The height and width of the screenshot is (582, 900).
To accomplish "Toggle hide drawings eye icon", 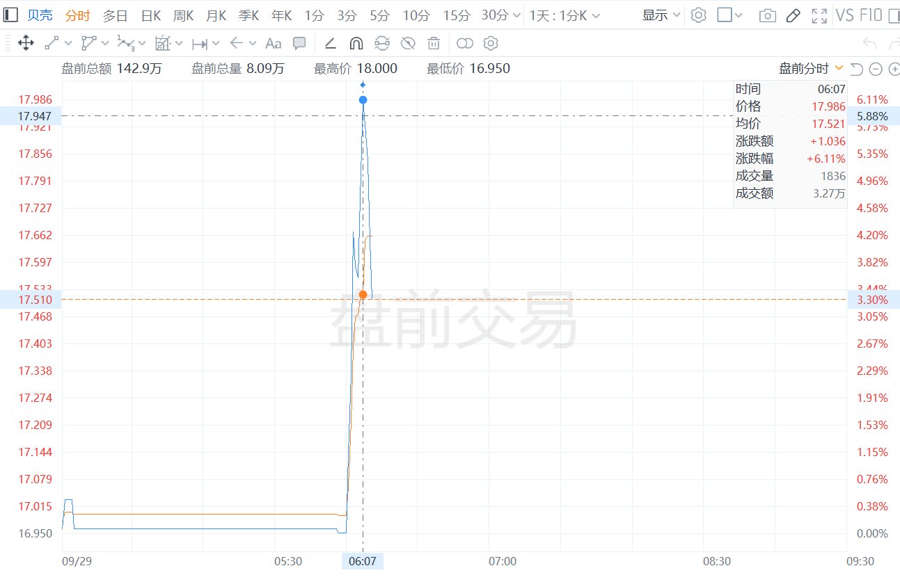I will [408, 43].
